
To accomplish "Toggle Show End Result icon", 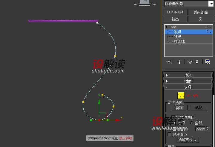I will tap(179, 62).
